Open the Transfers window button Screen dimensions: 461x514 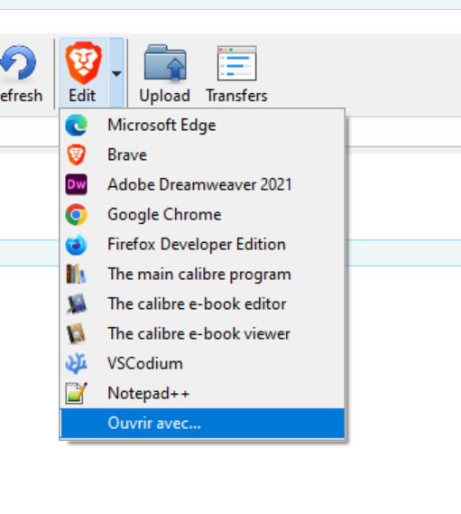pyautogui.click(x=236, y=74)
